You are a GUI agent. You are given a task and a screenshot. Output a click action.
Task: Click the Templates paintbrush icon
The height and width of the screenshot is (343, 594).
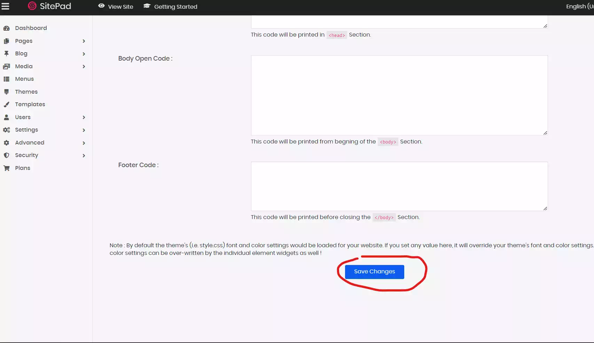pyautogui.click(x=6, y=104)
